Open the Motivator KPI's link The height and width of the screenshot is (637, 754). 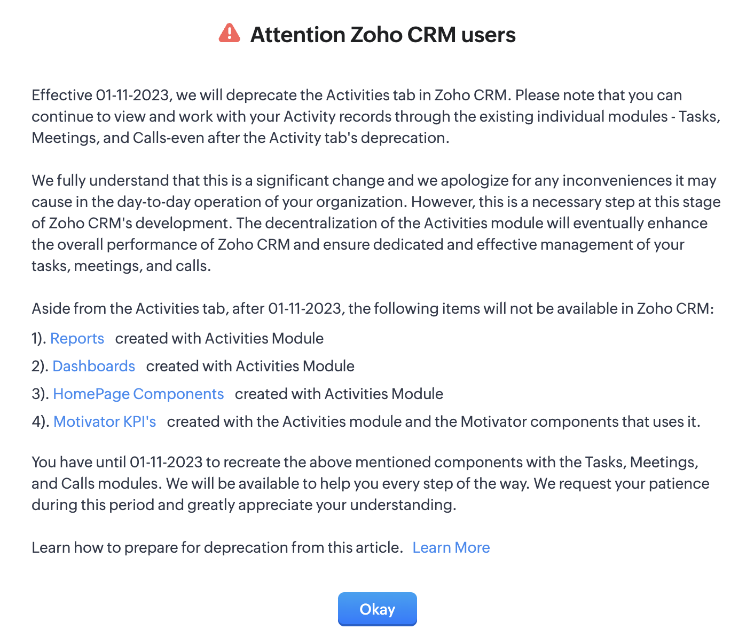105,421
